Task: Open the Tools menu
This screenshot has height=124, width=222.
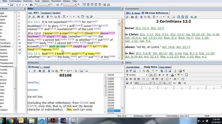Action: 37,1
